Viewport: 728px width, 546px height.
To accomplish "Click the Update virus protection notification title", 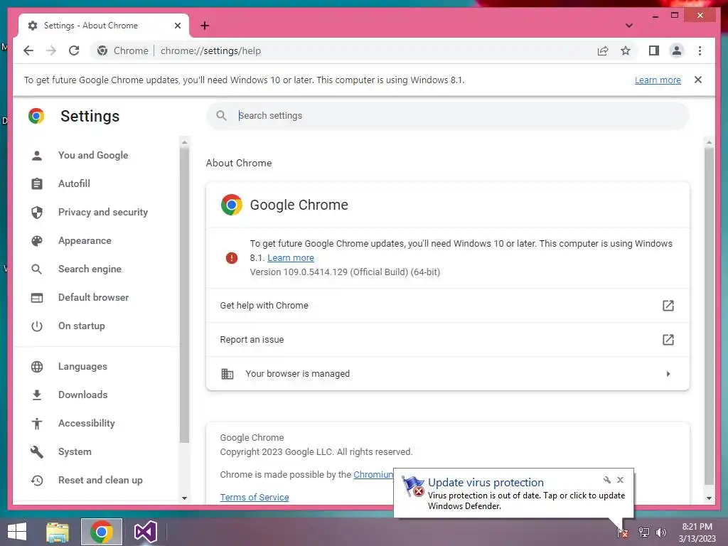I will 486,483.
